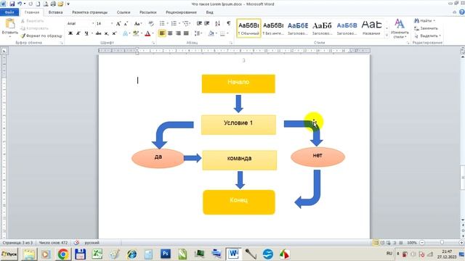Toggle Strikethrough formatting
465x261 pixels.
tap(99, 33)
